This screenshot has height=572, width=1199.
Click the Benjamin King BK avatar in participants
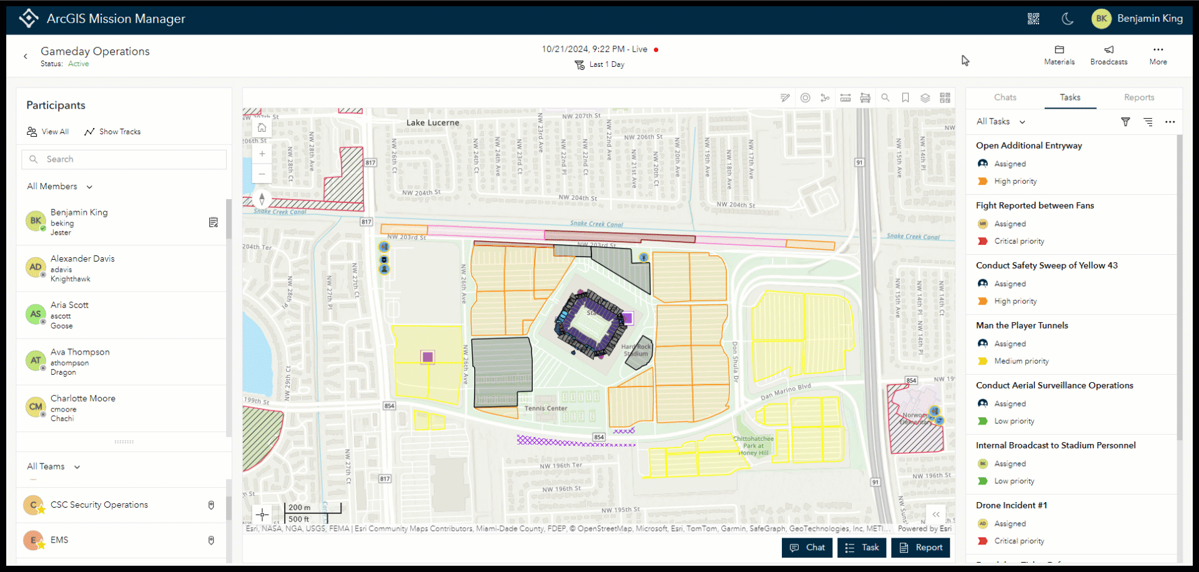point(36,220)
